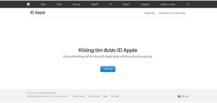Screen dimensions: 217x103
Task: Open the iPad menu item
Action: click(x=59, y=4)
